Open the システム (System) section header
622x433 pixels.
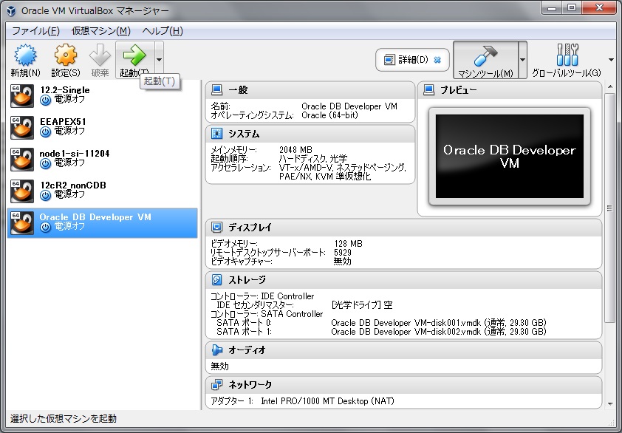click(310, 134)
